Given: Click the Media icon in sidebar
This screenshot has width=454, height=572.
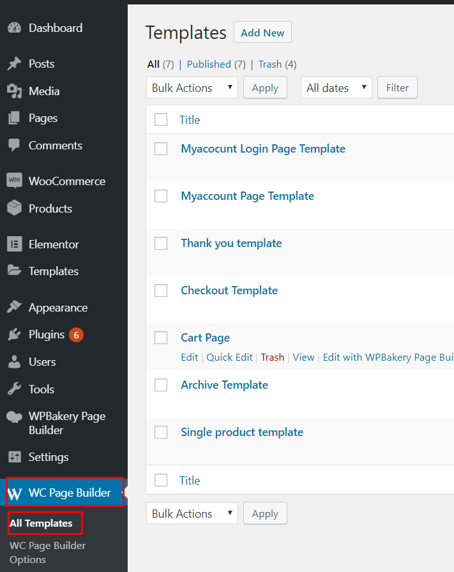Looking at the screenshot, I should point(15,91).
